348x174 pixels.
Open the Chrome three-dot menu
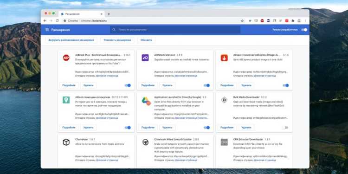(x=305, y=20)
